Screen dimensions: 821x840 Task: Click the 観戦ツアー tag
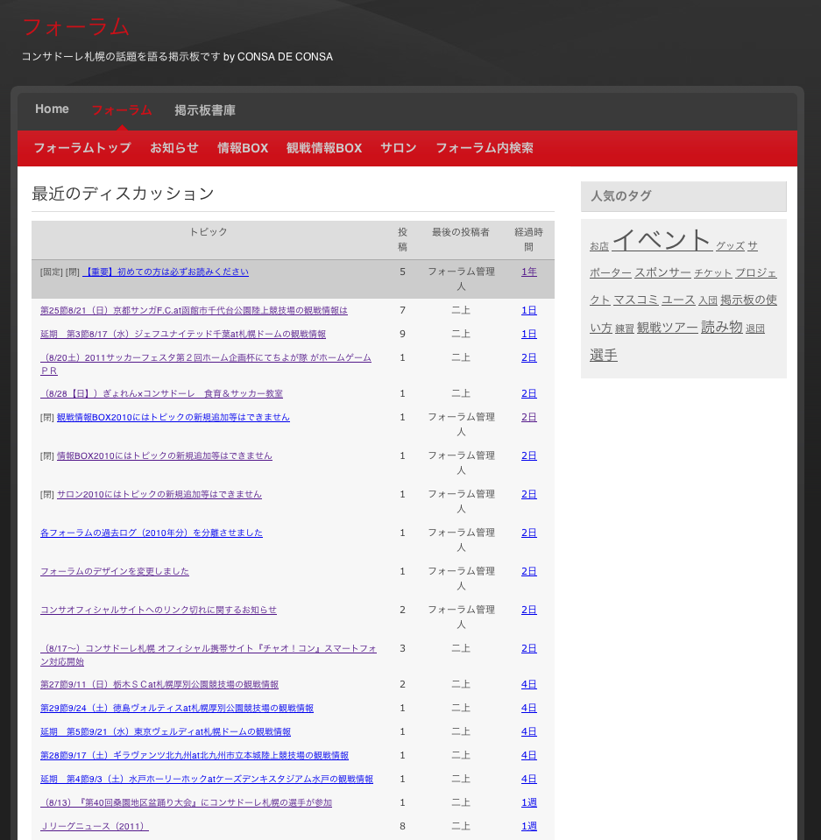[667, 328]
